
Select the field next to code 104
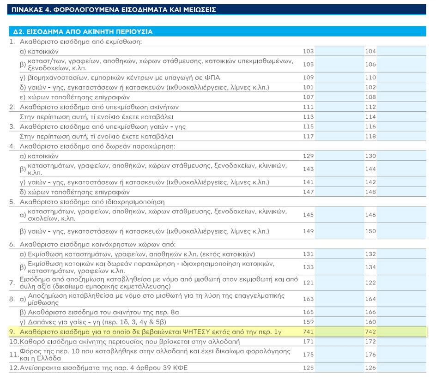401,51
